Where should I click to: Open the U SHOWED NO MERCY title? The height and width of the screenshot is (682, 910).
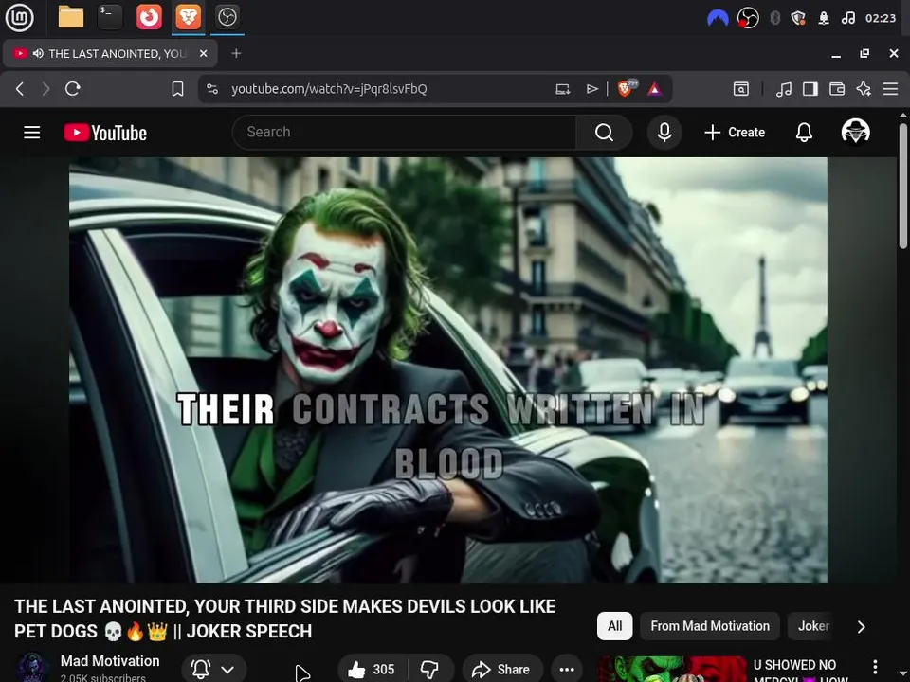point(801,671)
